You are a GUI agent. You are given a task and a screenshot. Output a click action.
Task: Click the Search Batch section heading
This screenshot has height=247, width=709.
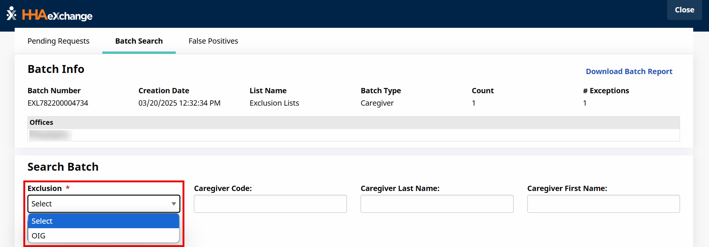63,167
